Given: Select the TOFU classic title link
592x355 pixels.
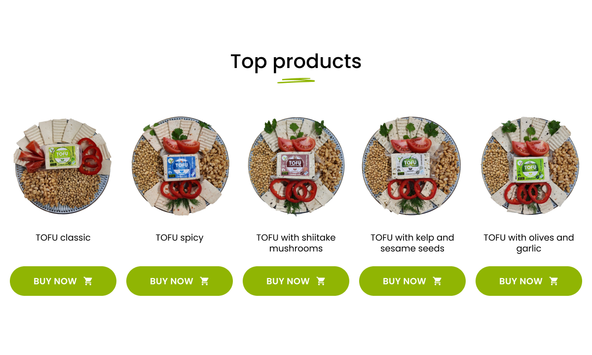Looking at the screenshot, I should [x=63, y=238].
